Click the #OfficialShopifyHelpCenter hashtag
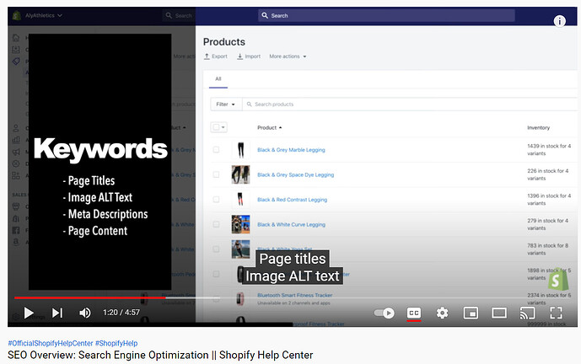Viewport: 581px width, 364px height. (x=51, y=343)
